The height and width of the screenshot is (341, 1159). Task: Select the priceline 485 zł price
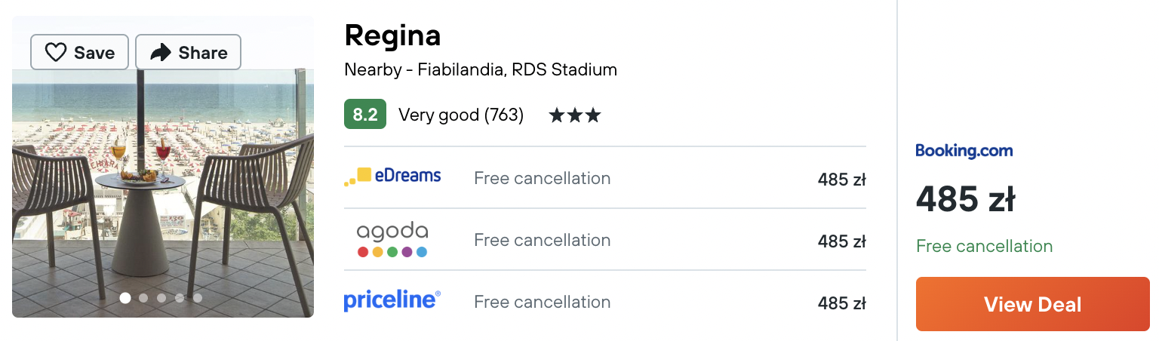click(842, 303)
